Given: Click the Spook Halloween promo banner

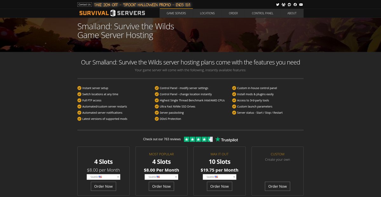Looking at the screenshot, I should 143,5.
